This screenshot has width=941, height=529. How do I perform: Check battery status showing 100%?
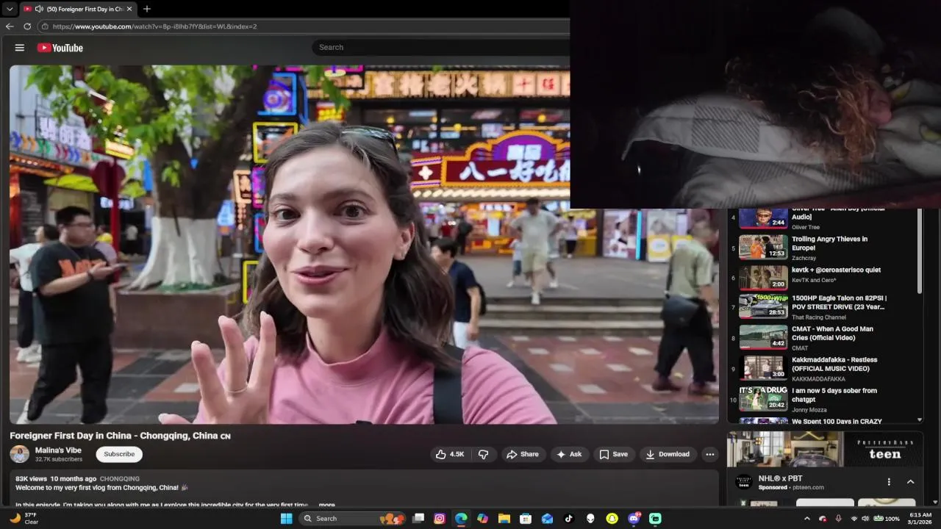pos(887,518)
